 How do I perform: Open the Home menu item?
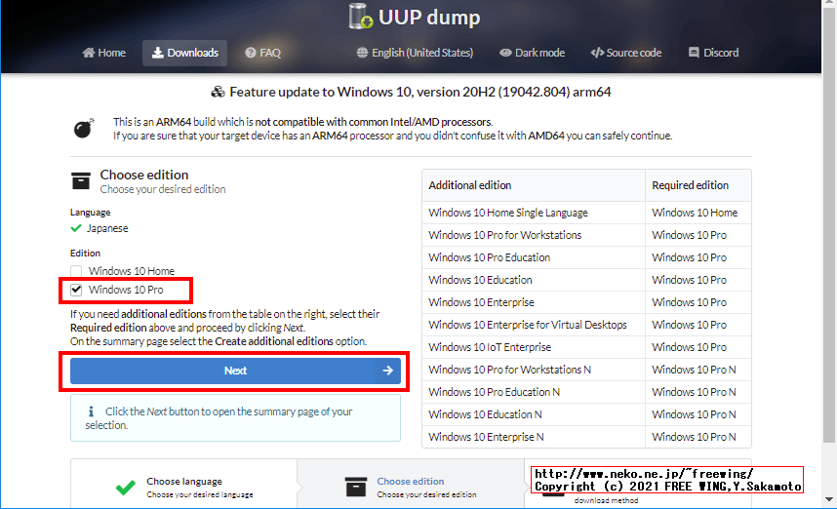point(104,53)
